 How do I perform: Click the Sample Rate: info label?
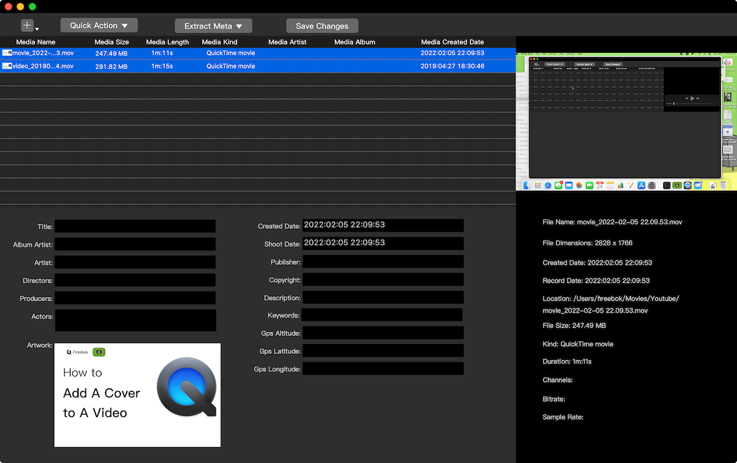(563, 417)
